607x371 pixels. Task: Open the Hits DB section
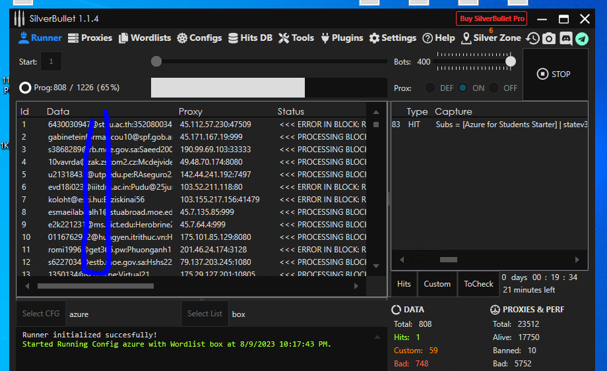pyautogui.click(x=250, y=38)
